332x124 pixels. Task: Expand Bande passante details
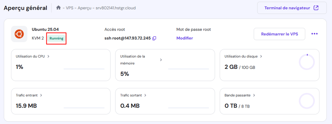click(x=254, y=95)
